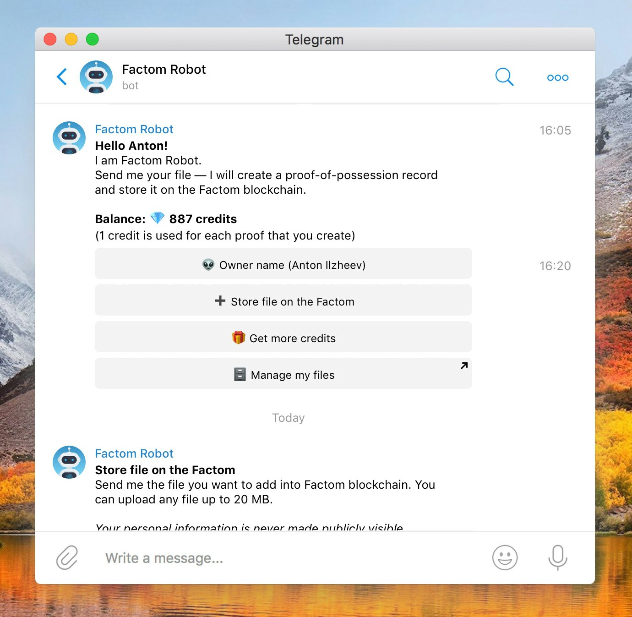Click the Factom Robot title in chat header
Viewport: 632px width, 617px height.
[x=164, y=70]
